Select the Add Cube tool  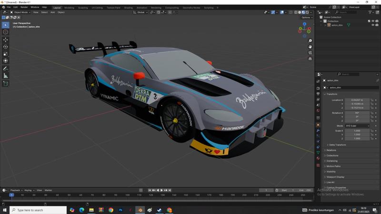point(6,84)
